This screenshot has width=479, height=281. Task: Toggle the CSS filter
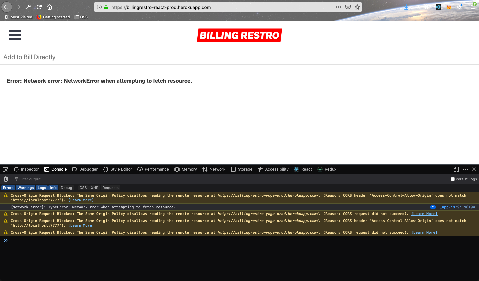(83, 188)
